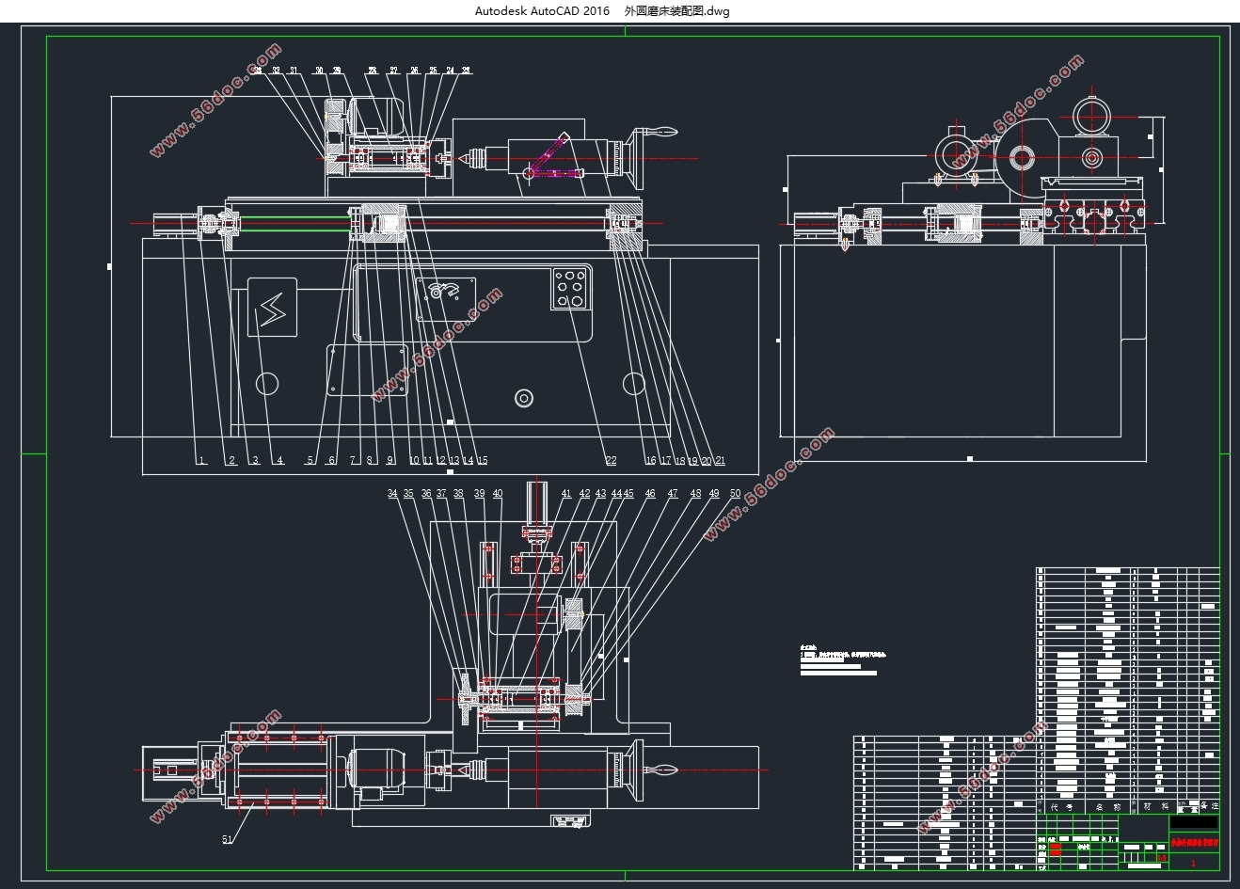Click the red drawing title in title block
The image size is (1240, 889).
1194,844
